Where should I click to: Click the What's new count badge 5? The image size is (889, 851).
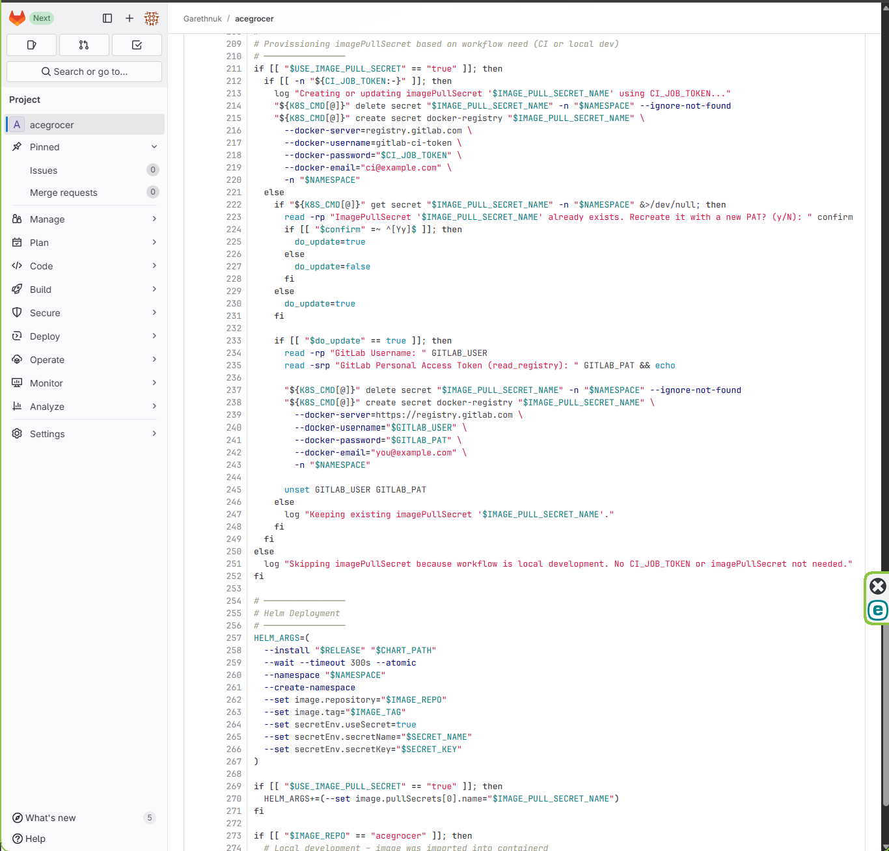tap(150, 818)
